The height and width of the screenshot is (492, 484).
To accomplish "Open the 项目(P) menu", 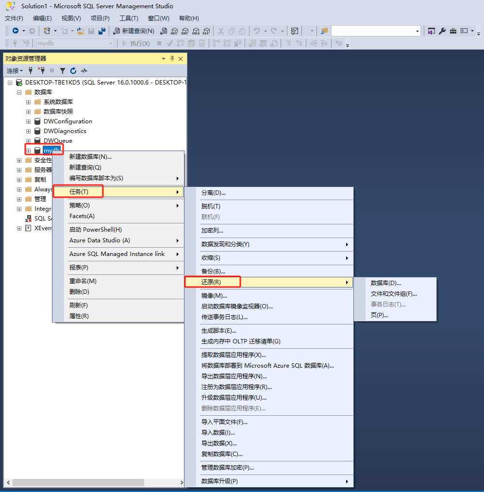I will coord(100,18).
